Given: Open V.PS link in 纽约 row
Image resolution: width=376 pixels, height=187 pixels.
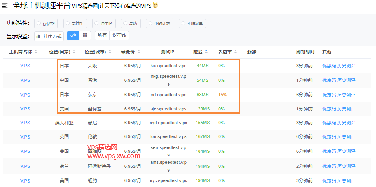Looking at the screenshot, I should (25, 181).
